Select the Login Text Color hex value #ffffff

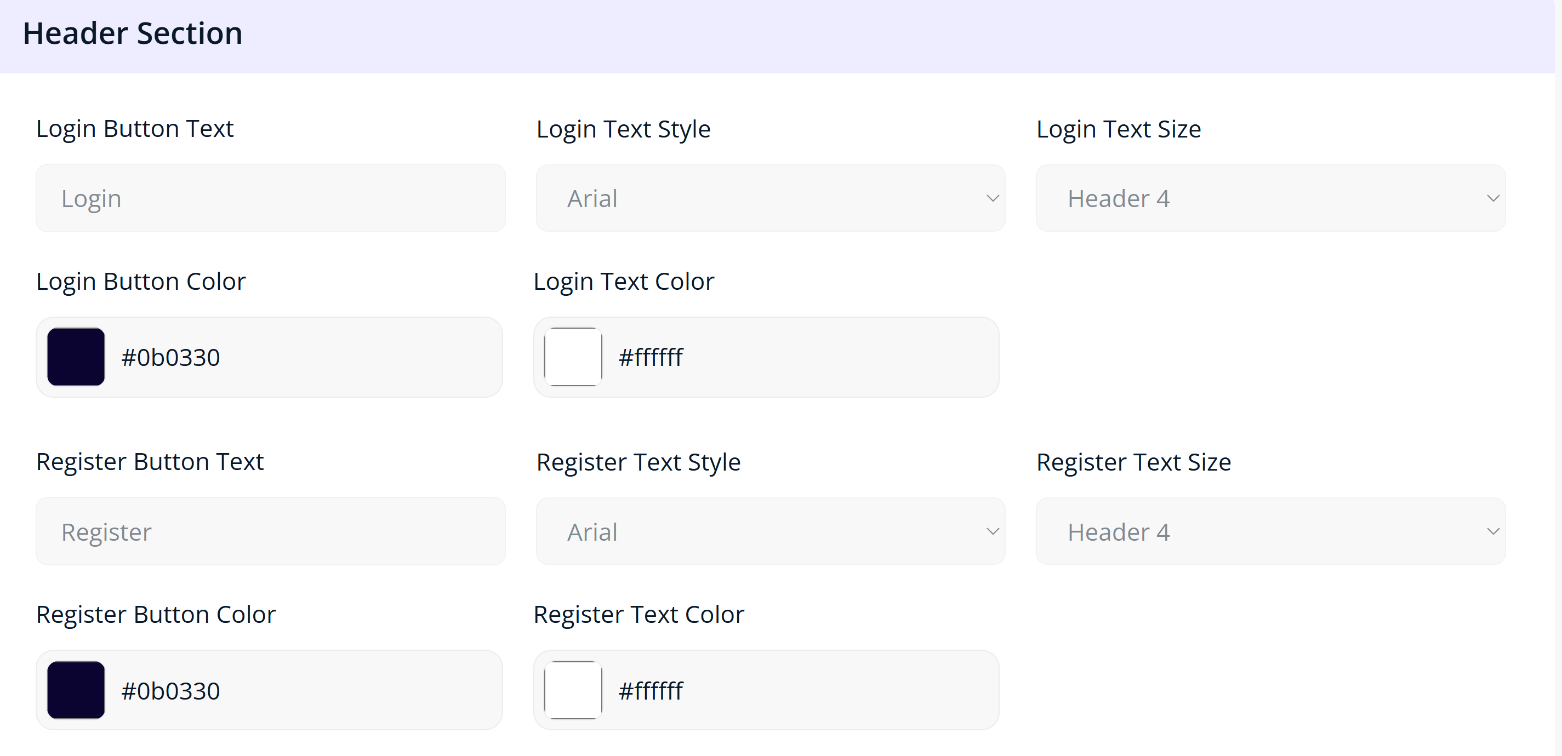pyautogui.click(x=651, y=357)
